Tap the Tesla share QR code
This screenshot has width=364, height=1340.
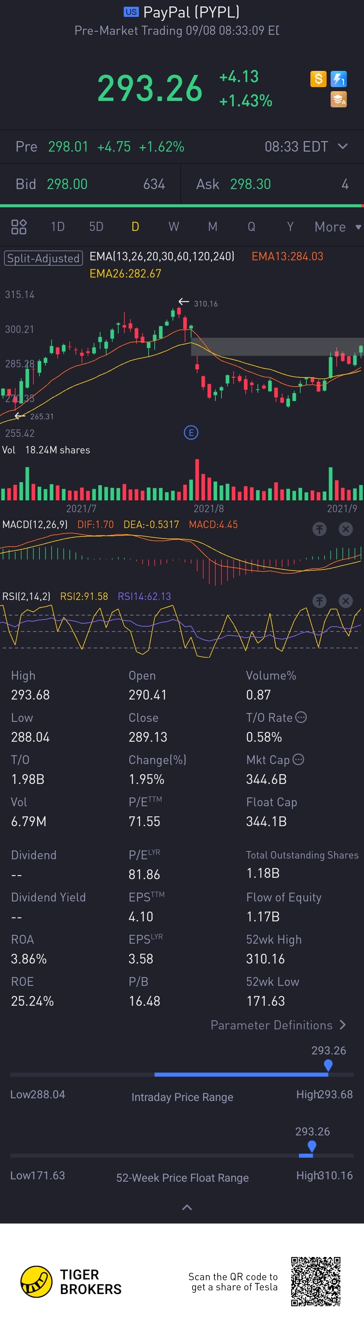(316, 1282)
